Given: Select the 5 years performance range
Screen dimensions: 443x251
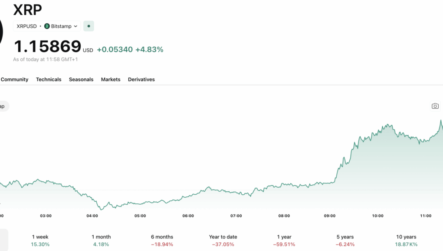Looking at the screenshot, I should click(x=345, y=241).
